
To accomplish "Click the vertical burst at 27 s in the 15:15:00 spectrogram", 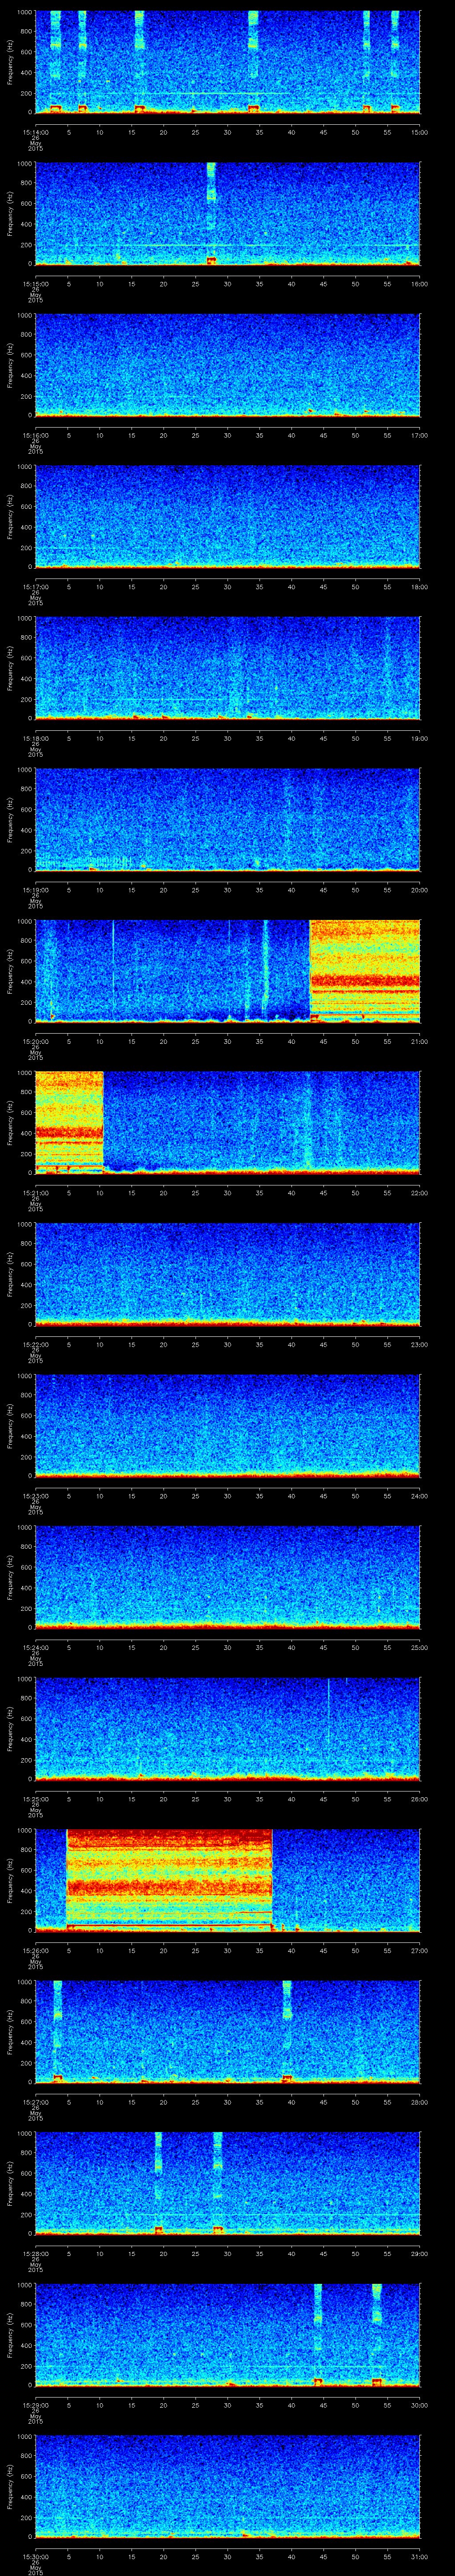I will point(211,213).
